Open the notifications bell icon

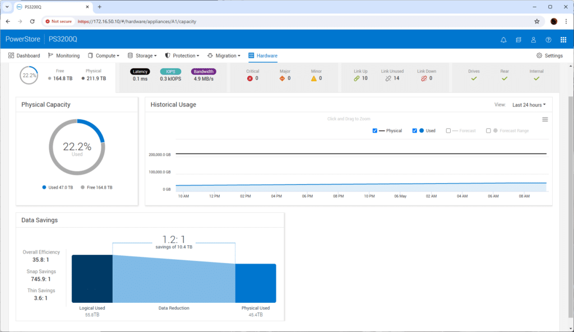pyautogui.click(x=503, y=40)
